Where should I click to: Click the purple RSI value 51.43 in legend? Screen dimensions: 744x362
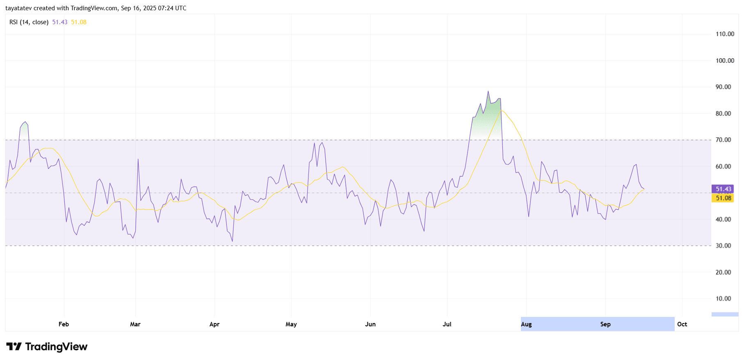pyautogui.click(x=60, y=22)
